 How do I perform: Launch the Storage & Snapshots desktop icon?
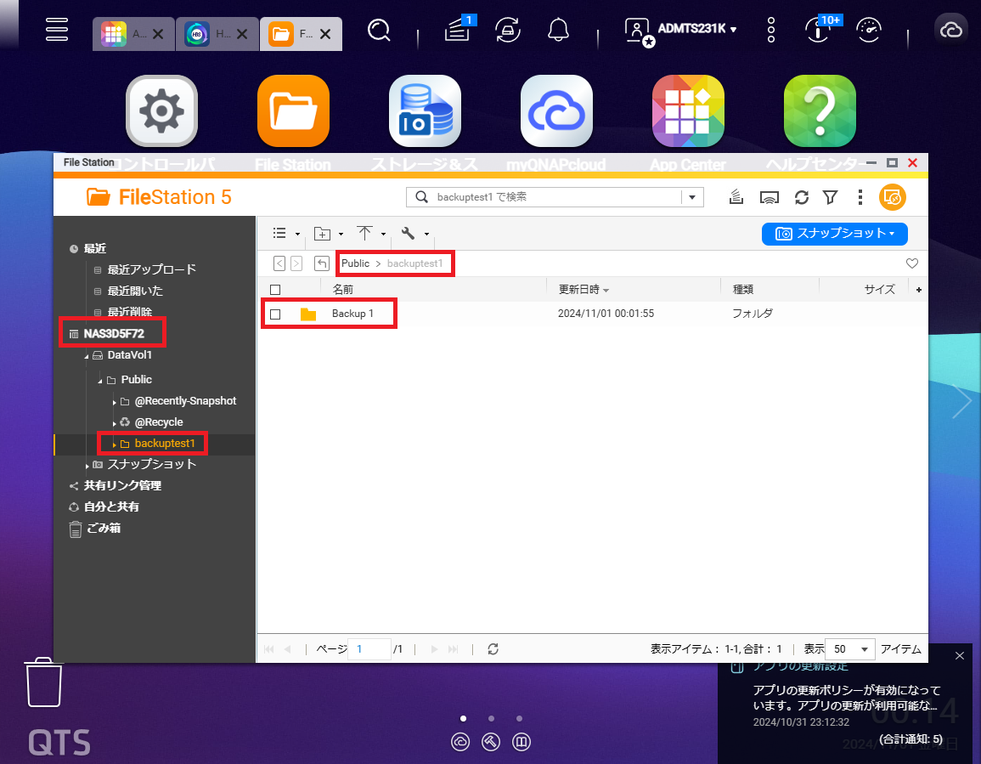425,110
